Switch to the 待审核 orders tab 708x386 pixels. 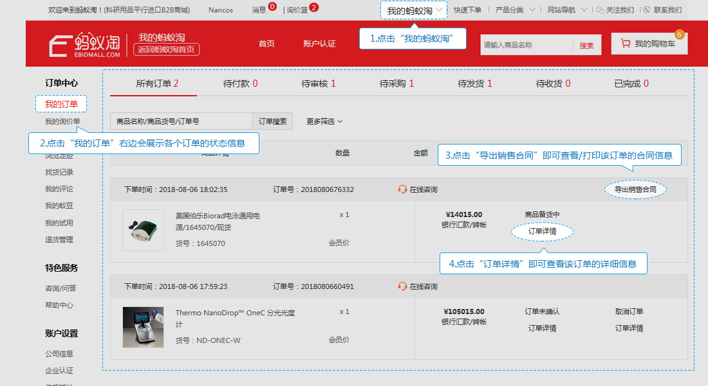pos(319,83)
